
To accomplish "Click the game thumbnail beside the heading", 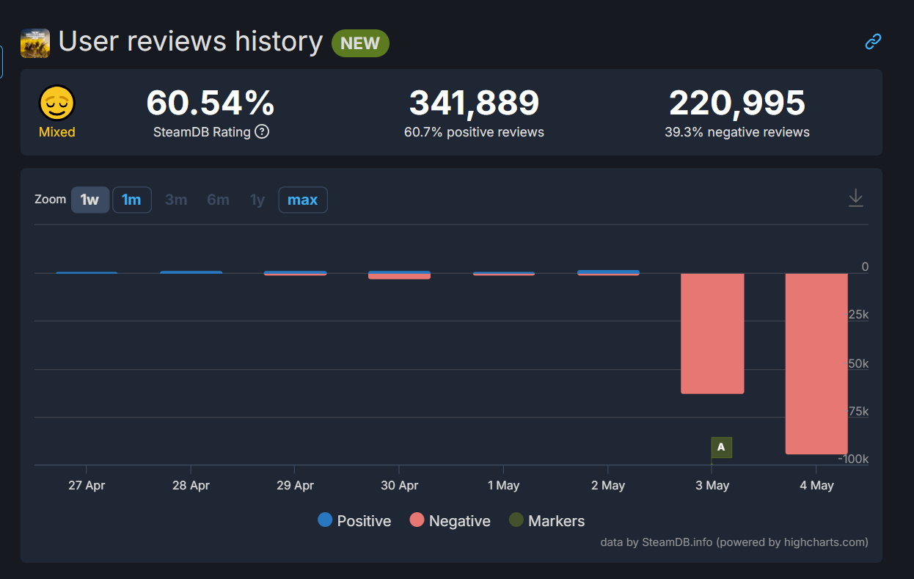I will click(x=35, y=43).
